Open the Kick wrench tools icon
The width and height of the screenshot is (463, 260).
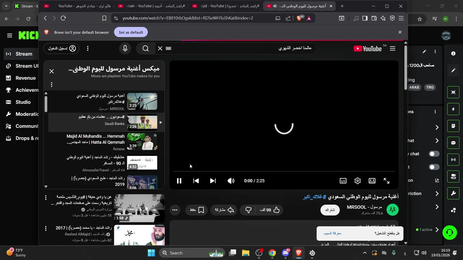tap(453, 193)
